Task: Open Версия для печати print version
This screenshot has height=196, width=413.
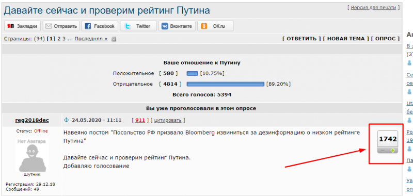Action: 373,8
